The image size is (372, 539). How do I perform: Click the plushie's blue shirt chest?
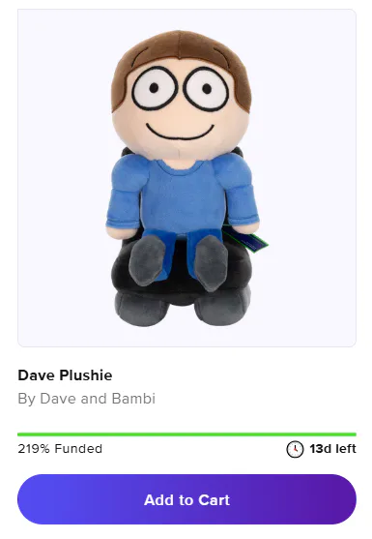180,195
